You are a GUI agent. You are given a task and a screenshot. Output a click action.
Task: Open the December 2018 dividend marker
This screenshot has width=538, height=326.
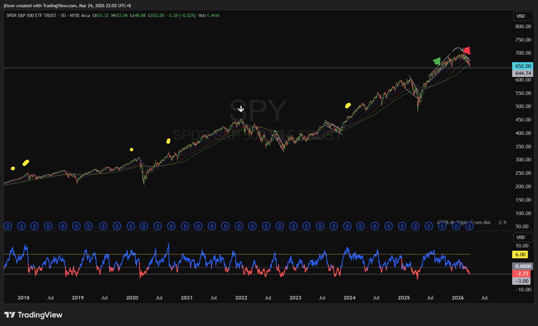pyautogui.click(x=76, y=226)
